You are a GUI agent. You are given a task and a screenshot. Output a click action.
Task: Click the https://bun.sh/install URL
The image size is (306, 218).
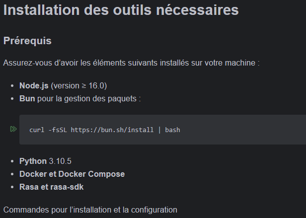click(x=112, y=130)
